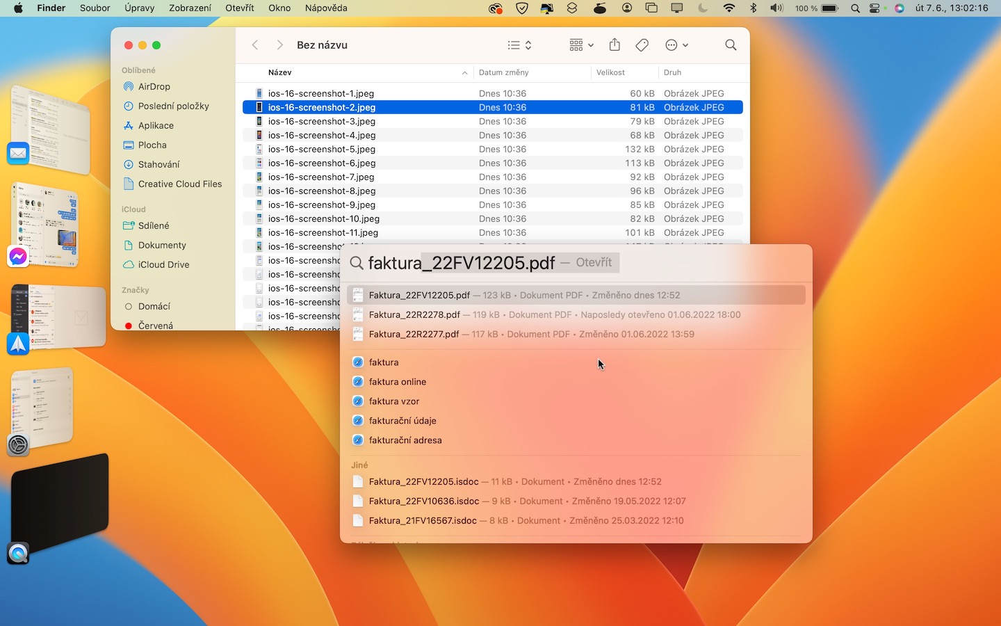
Task: Click the tag icon in Finder toolbar
Action: 642,45
